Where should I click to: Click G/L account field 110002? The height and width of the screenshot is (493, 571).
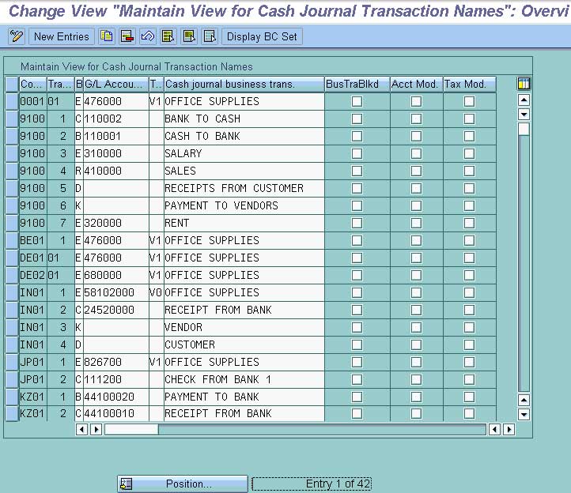pyautogui.click(x=115, y=119)
